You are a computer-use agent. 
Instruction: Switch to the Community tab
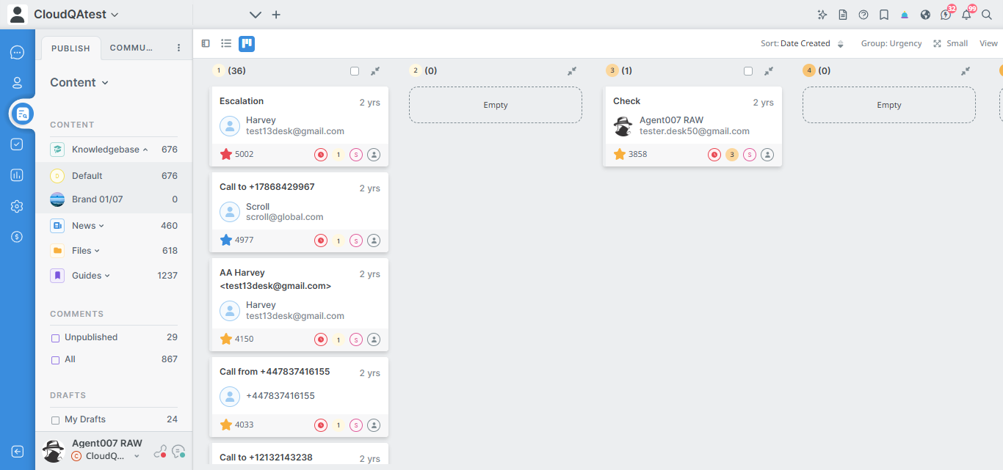(x=131, y=48)
